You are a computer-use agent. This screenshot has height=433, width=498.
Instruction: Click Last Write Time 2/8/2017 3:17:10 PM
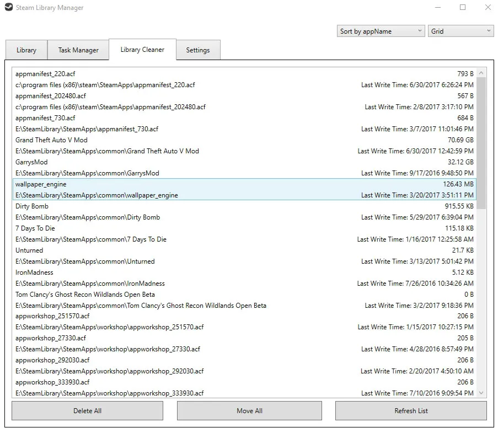pyautogui.click(x=419, y=107)
